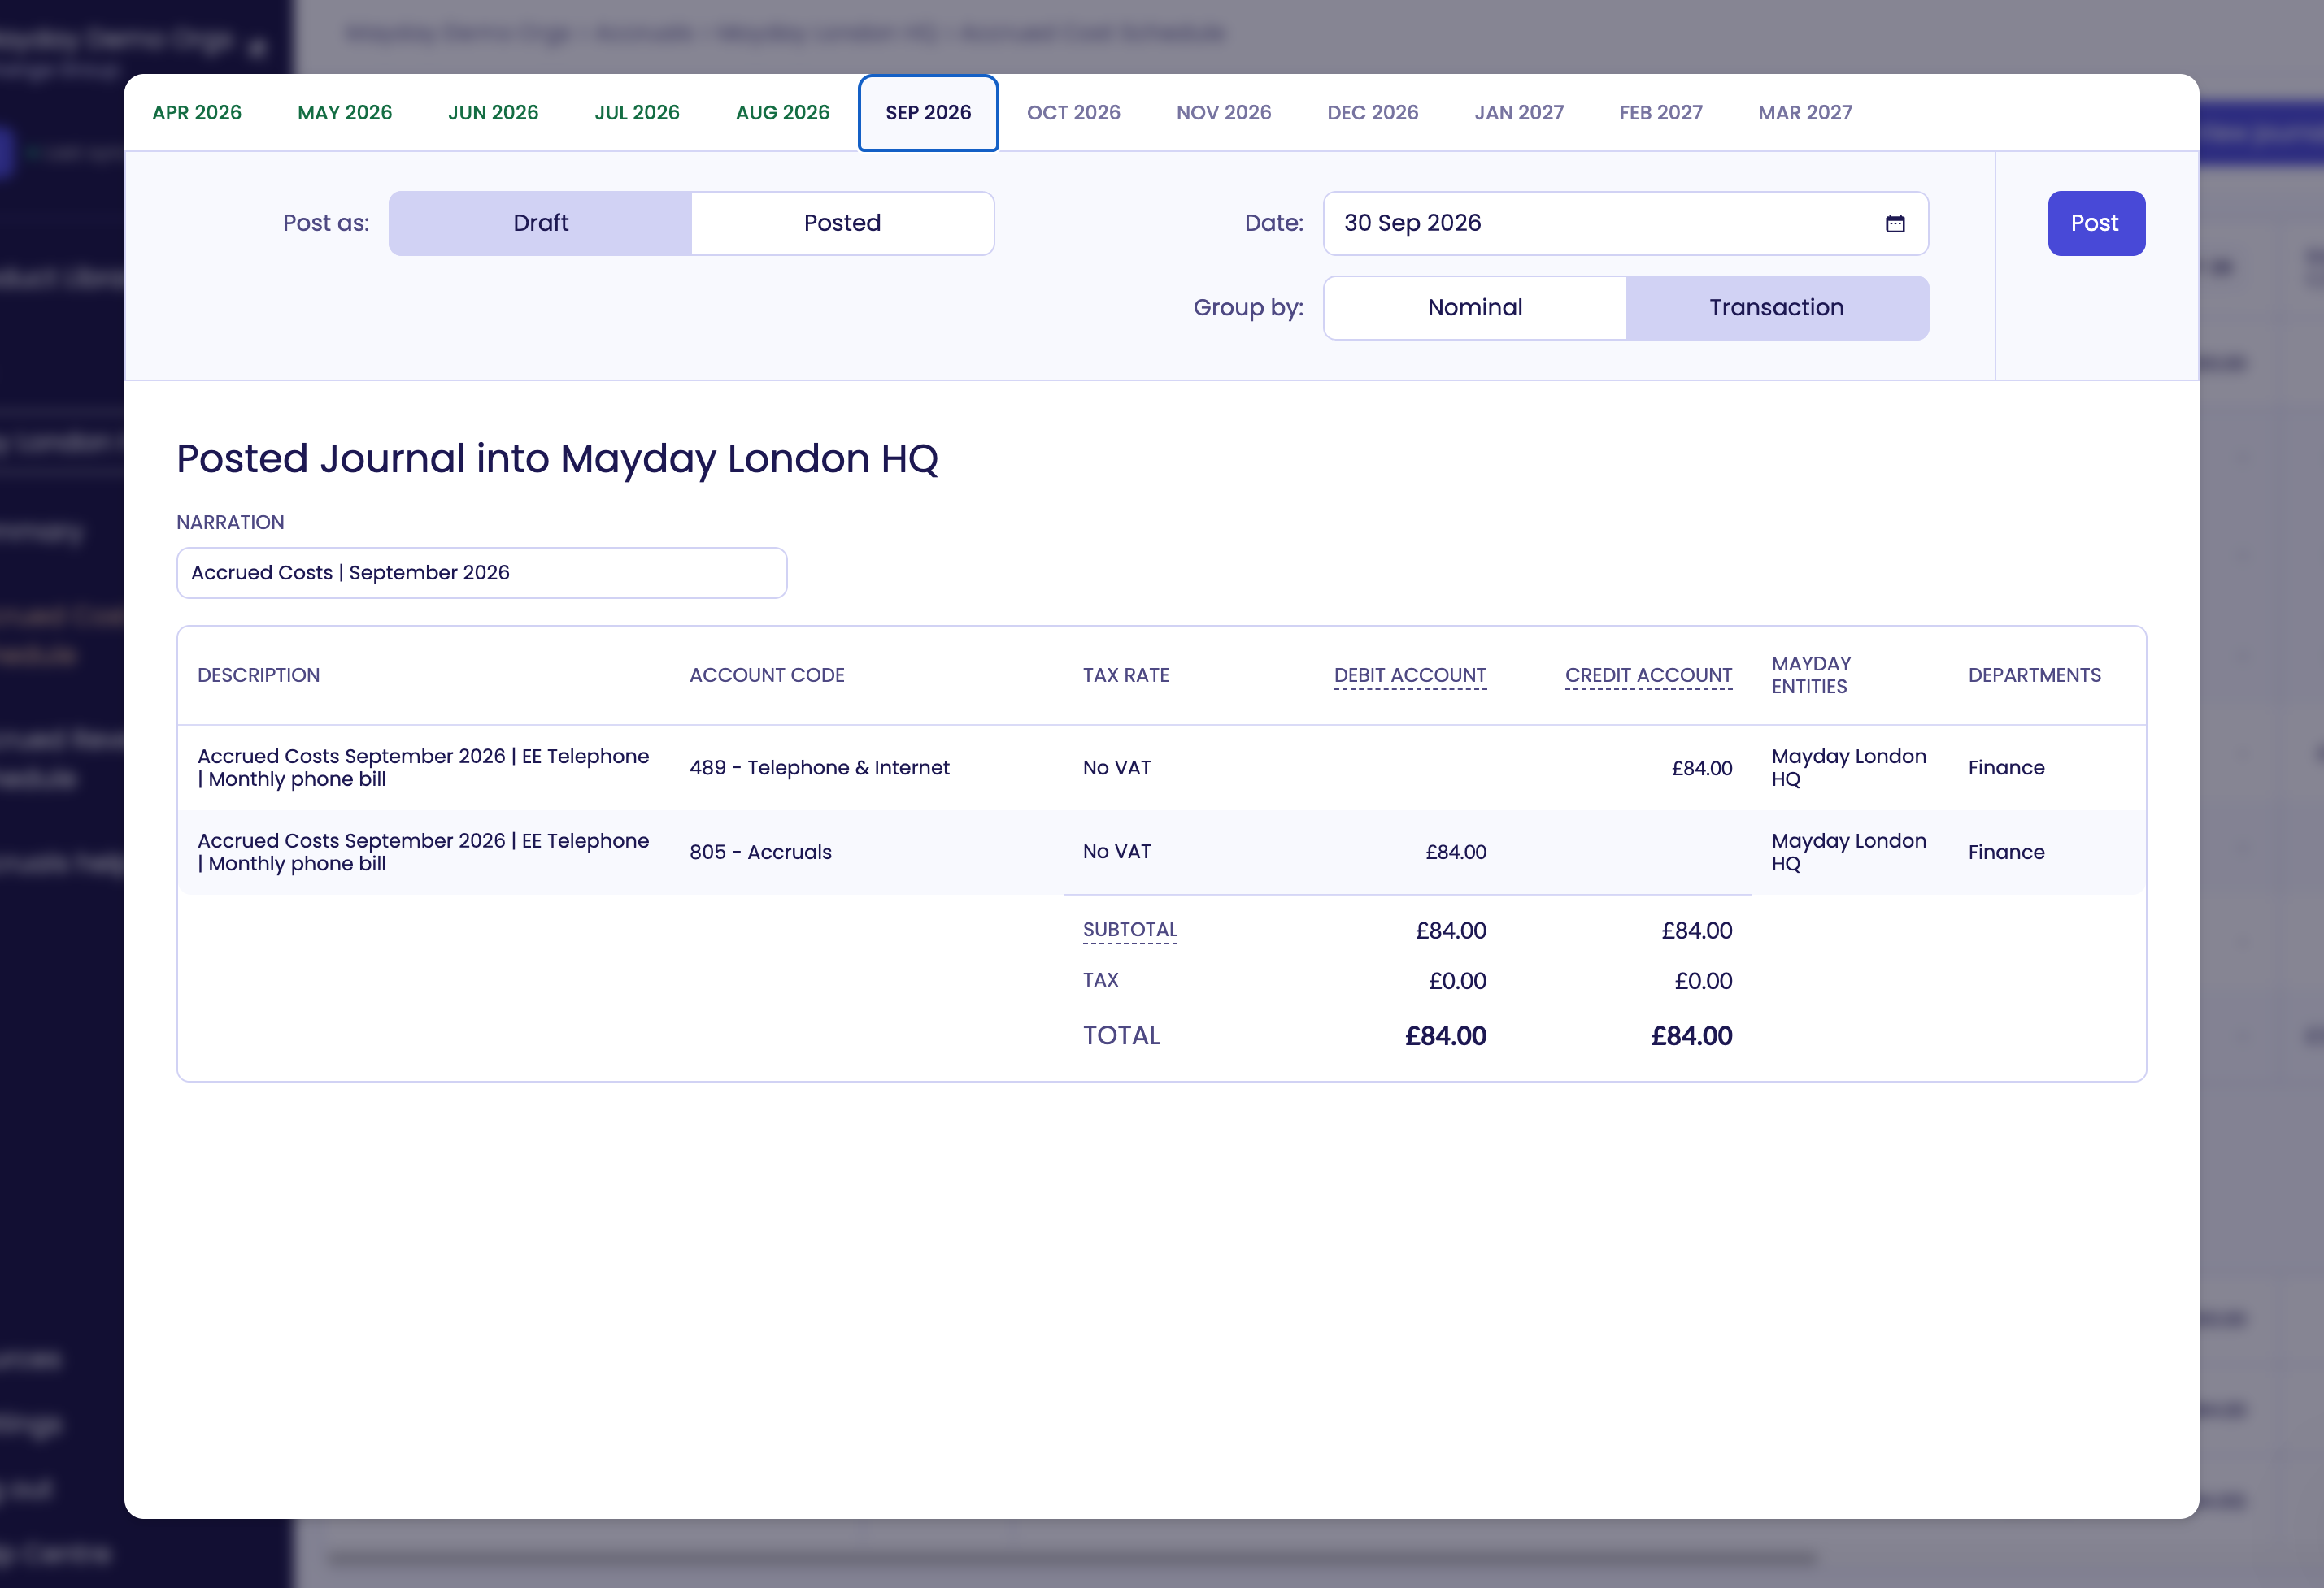Open the DEC 2026 tab
This screenshot has height=1588, width=2324.
point(1372,113)
